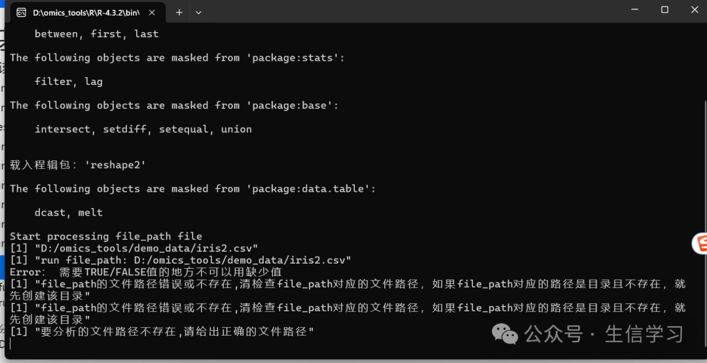Close the terminal window
707x363 pixels.
click(x=695, y=9)
